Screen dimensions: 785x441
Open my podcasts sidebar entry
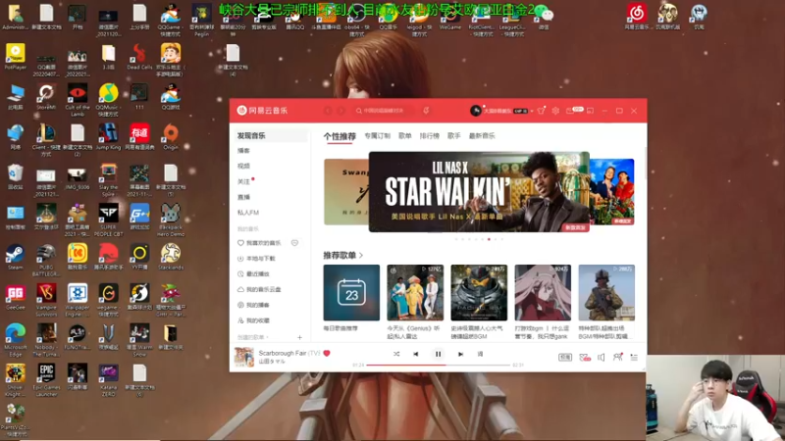(253, 305)
